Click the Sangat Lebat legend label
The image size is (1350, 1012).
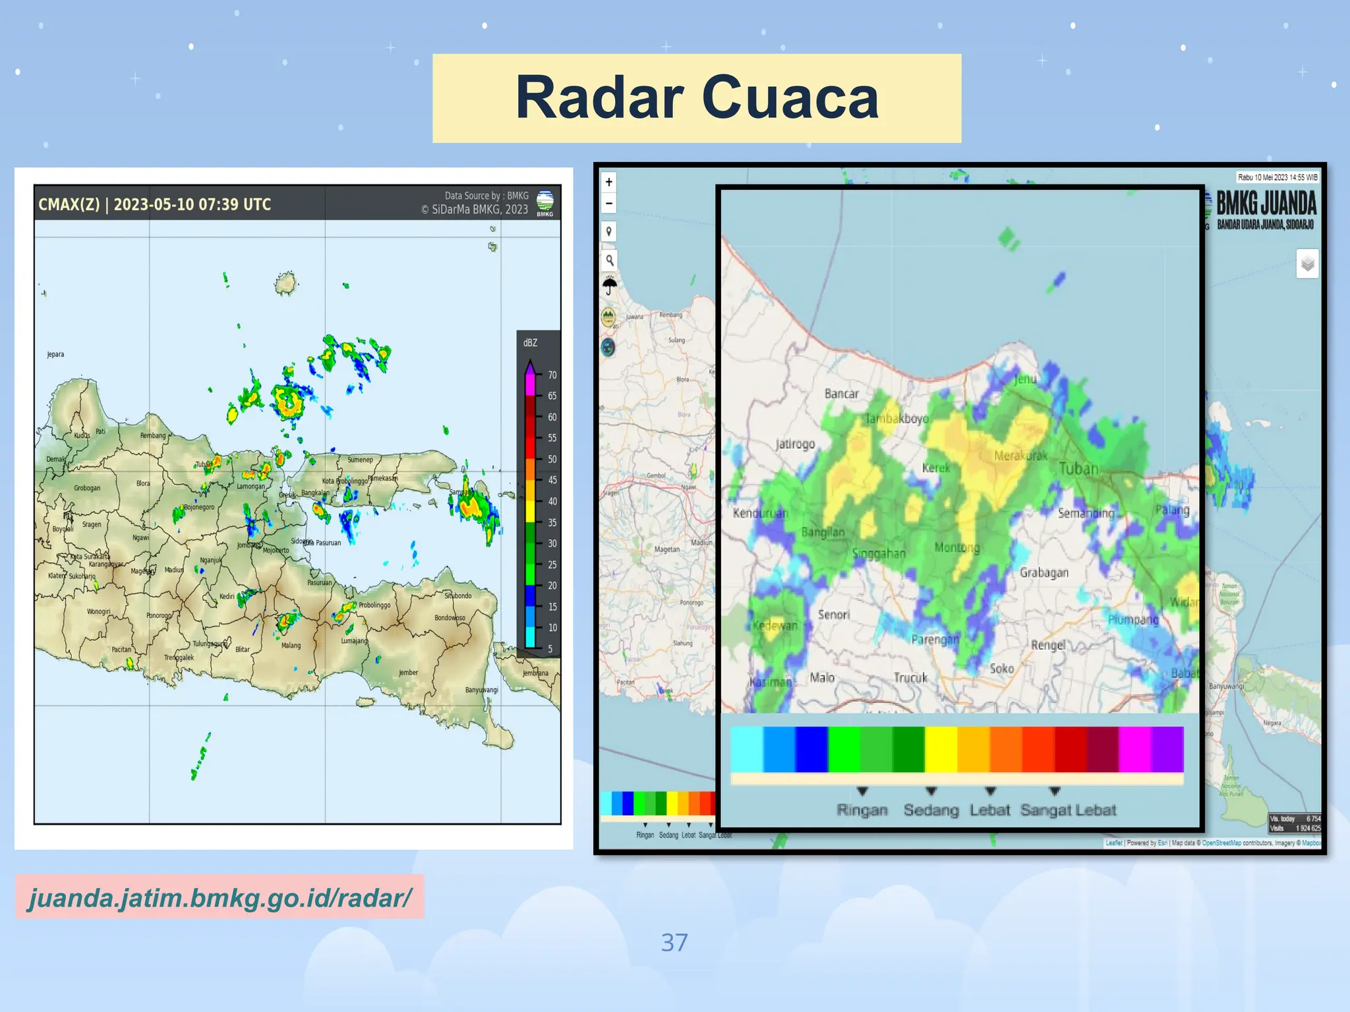pos(1068,810)
